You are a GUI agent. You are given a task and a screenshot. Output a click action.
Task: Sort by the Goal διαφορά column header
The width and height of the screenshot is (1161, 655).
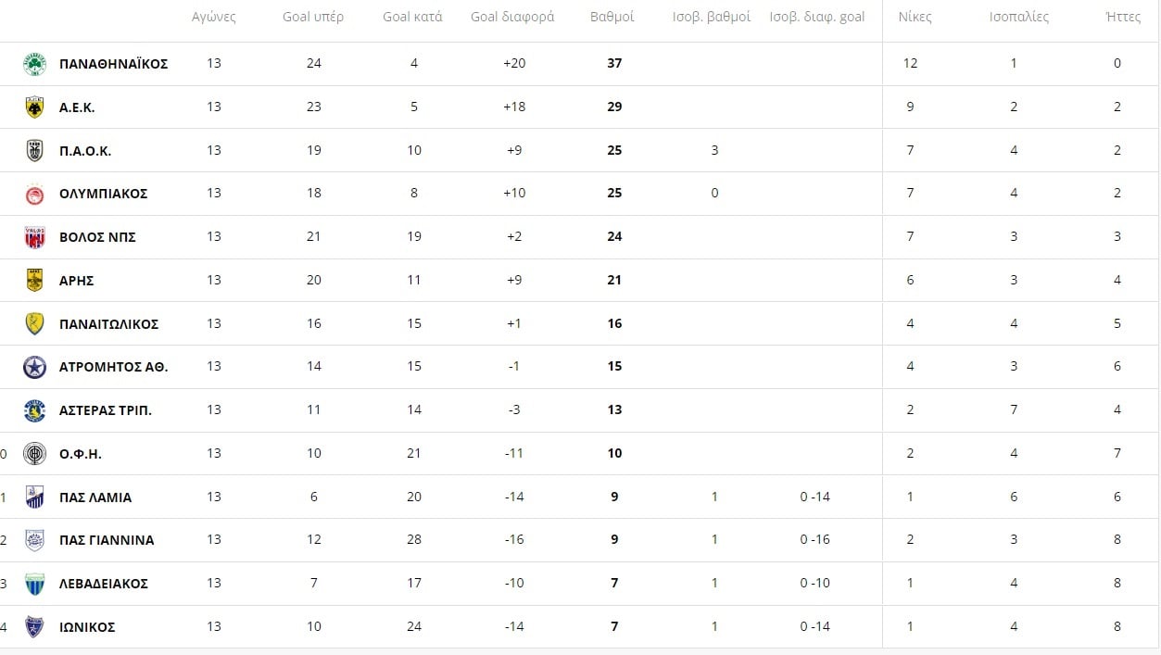tap(512, 18)
